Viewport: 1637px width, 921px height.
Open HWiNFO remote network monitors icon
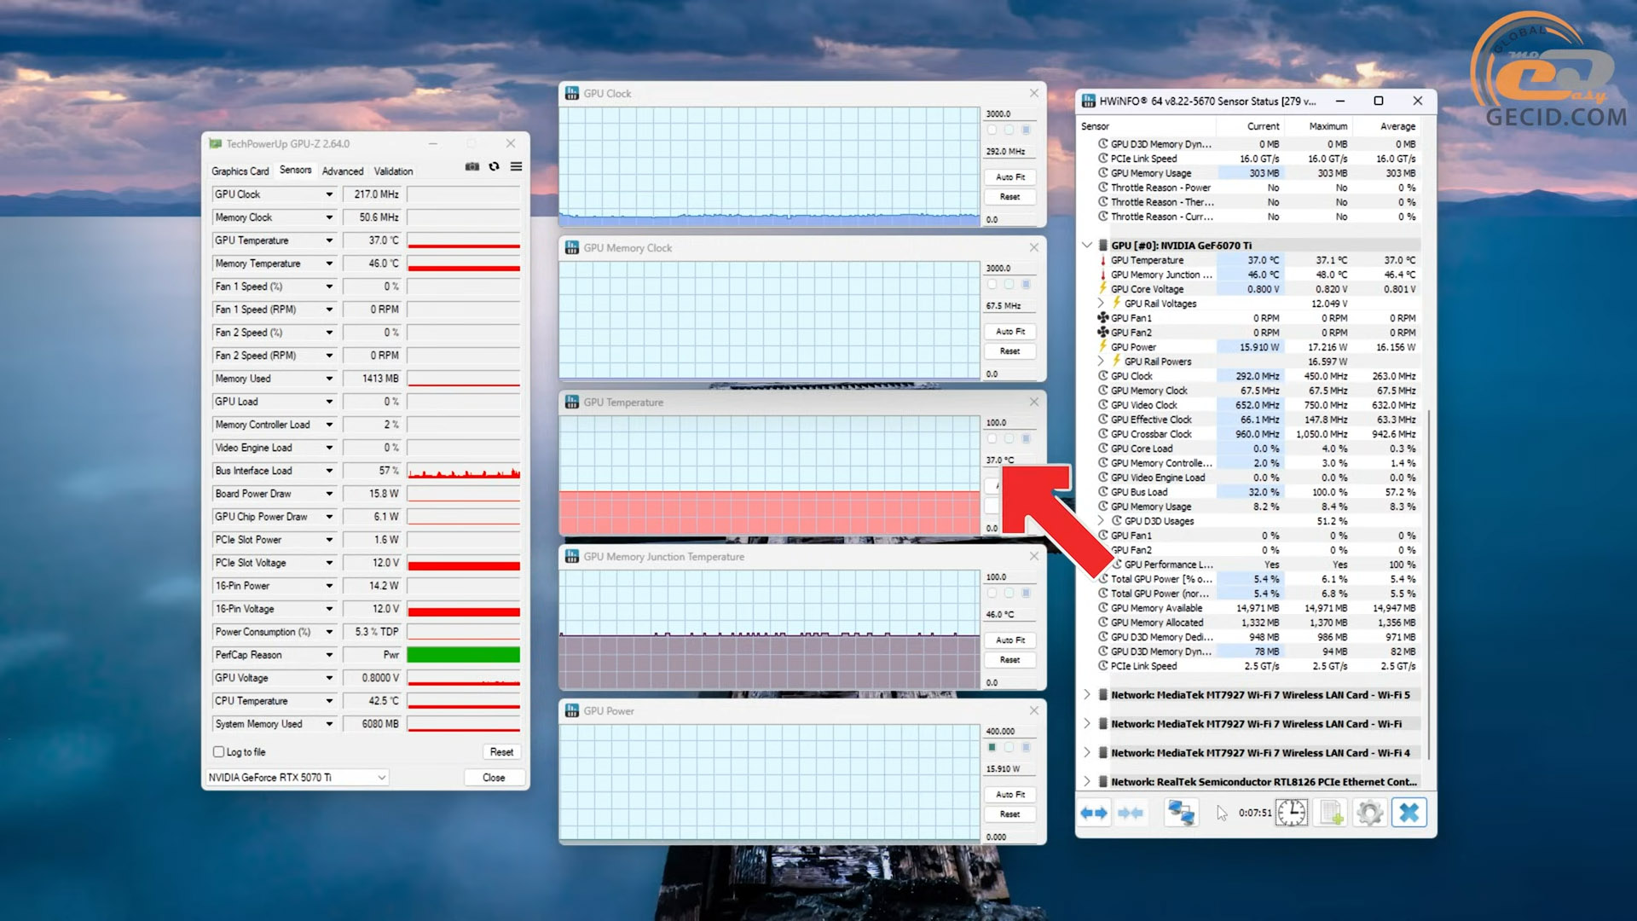click(x=1181, y=813)
